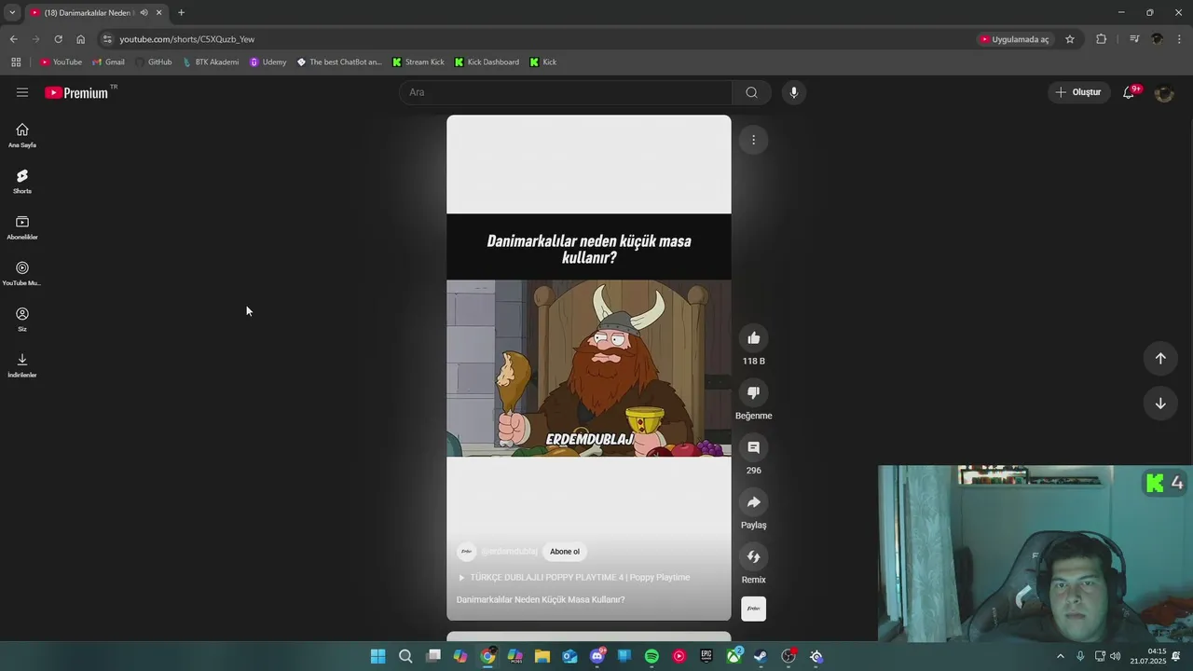Click the YouTube Premium logo

point(78,92)
